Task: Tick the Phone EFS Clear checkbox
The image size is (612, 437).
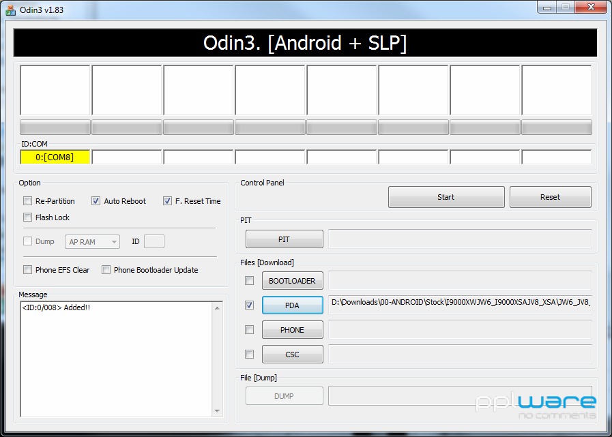Action: (x=27, y=269)
